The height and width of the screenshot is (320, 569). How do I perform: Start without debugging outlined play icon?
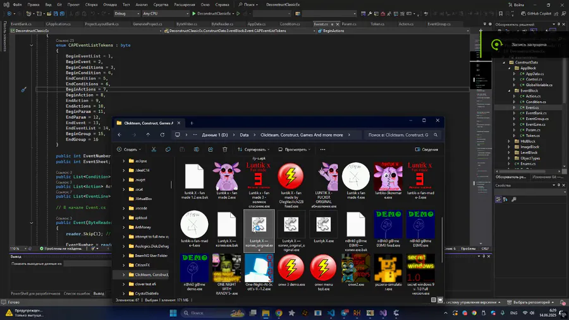click(x=238, y=13)
